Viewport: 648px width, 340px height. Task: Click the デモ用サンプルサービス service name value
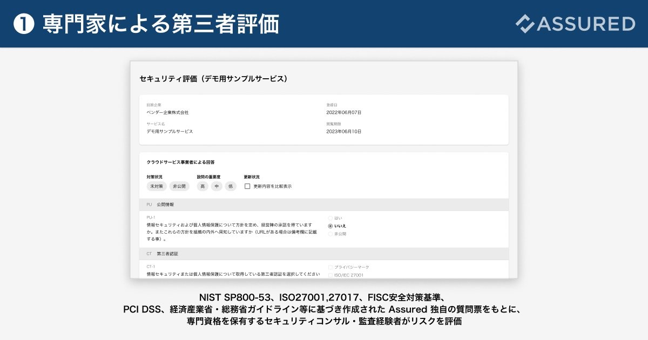coord(170,131)
